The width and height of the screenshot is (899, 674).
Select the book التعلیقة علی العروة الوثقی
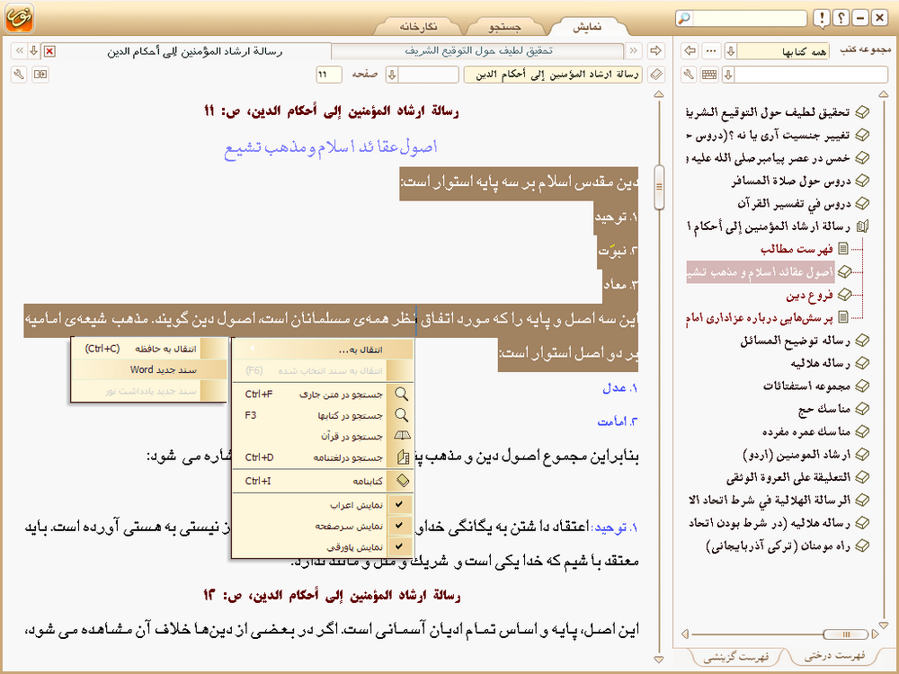coord(788,477)
